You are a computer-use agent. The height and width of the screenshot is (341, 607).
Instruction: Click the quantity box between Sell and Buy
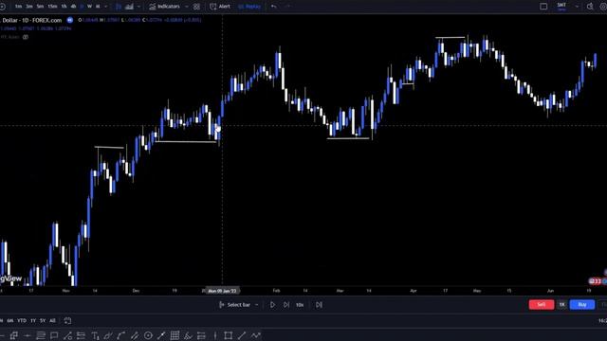[561, 305]
